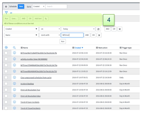The height and width of the screenshot is (115, 144).
Task: Remove the Name condition with its X
Action: (99, 35)
